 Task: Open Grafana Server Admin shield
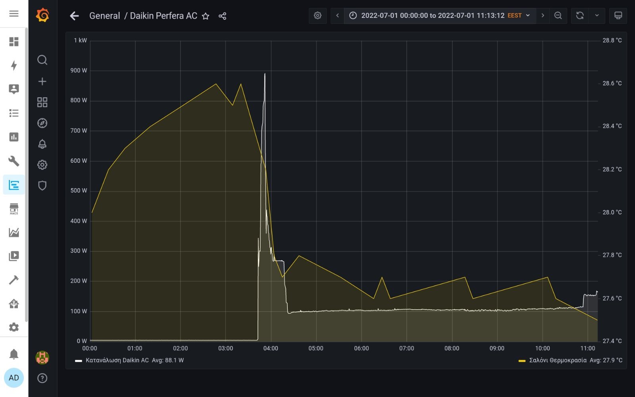point(42,185)
